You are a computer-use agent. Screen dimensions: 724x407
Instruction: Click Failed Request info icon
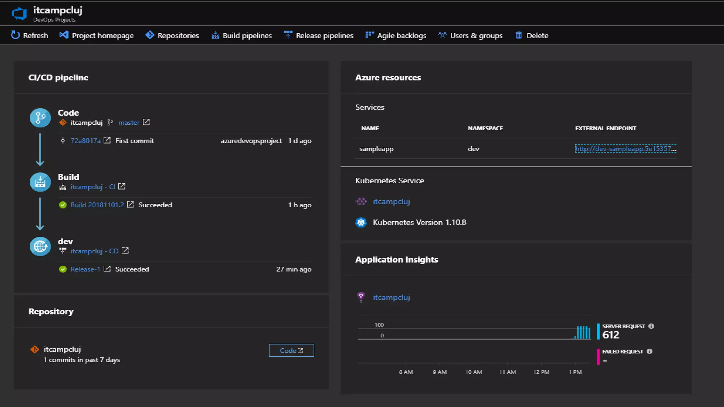649,351
